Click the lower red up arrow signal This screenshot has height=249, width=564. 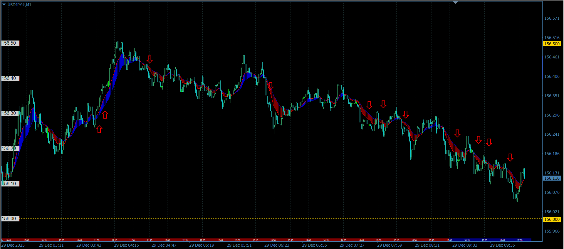click(99, 129)
